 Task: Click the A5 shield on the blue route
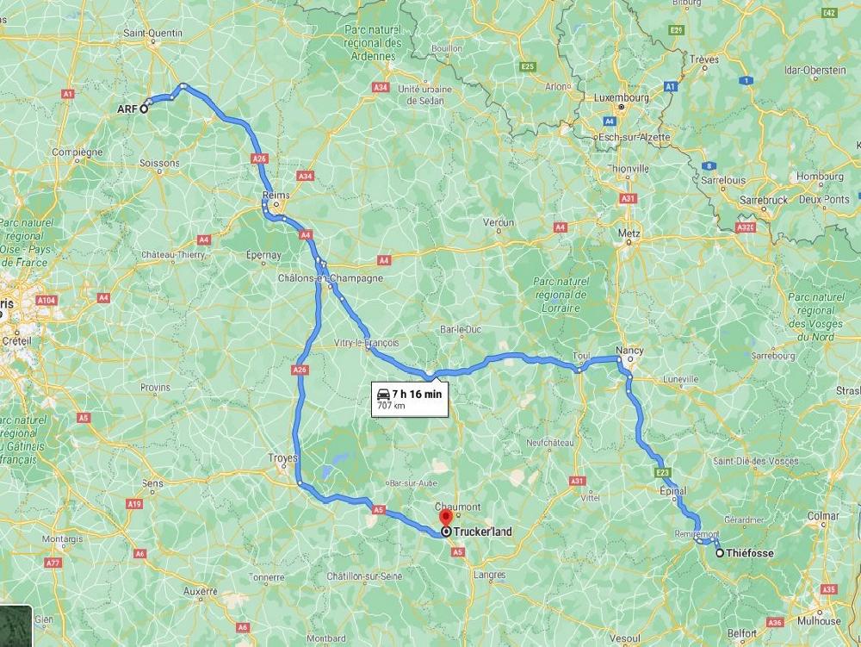(x=378, y=510)
